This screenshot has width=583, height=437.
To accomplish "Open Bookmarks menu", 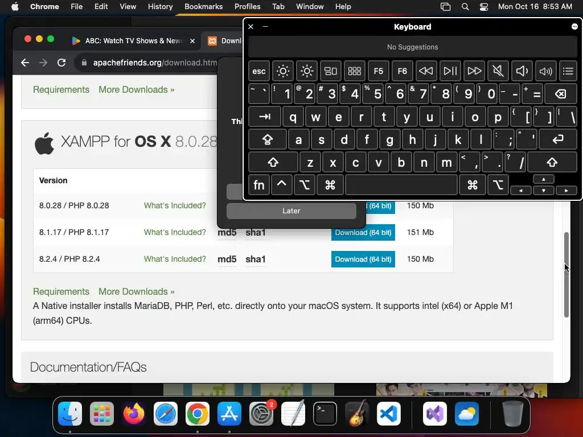I will 203,6.
